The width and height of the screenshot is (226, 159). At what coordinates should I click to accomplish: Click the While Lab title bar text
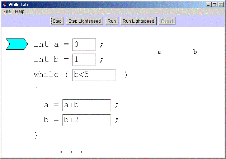[18, 4]
